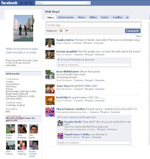Switch to the Información tab
This screenshot has width=150, height=159.
[66, 17]
